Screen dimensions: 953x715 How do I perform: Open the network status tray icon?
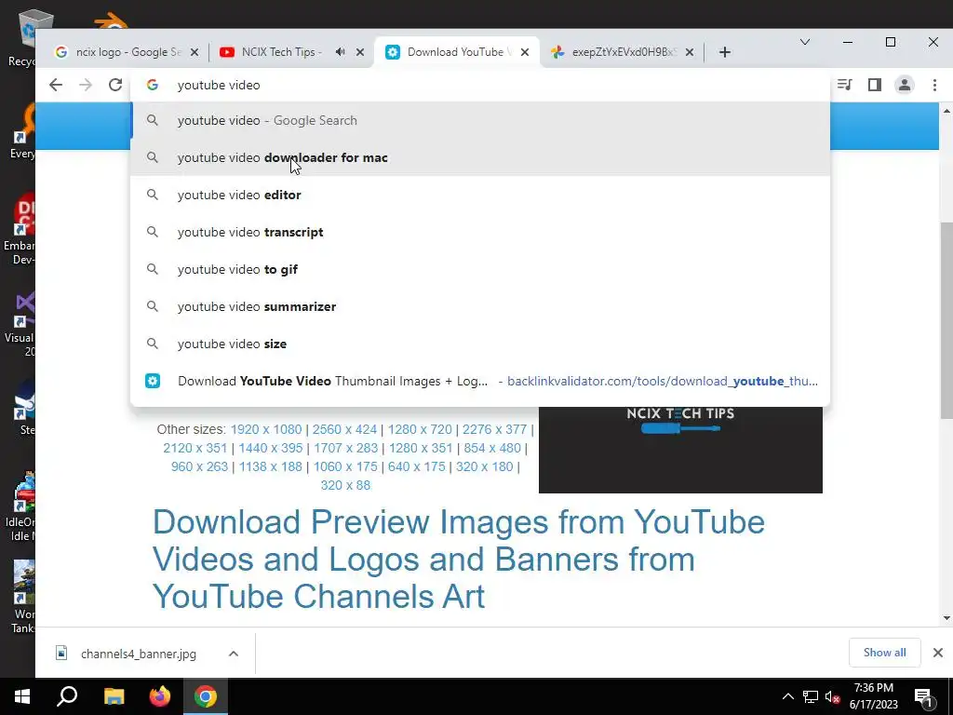coord(811,696)
